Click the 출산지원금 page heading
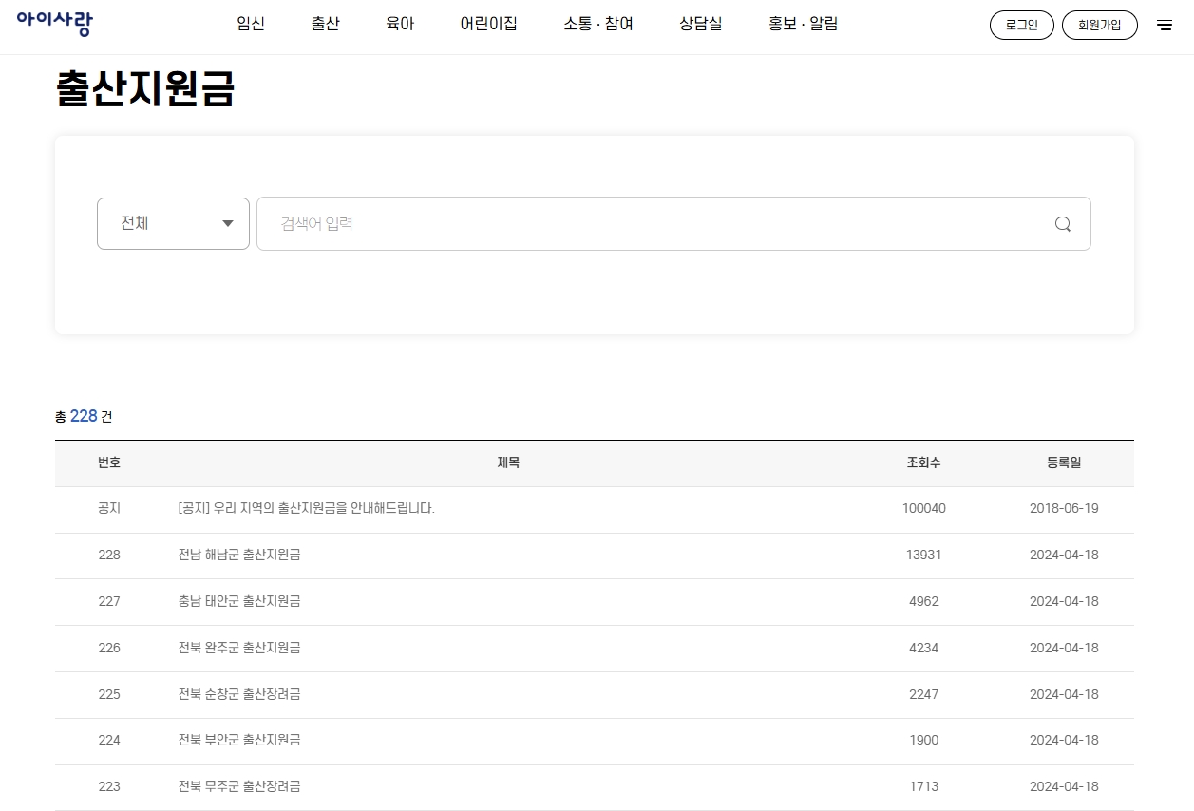 (x=145, y=88)
